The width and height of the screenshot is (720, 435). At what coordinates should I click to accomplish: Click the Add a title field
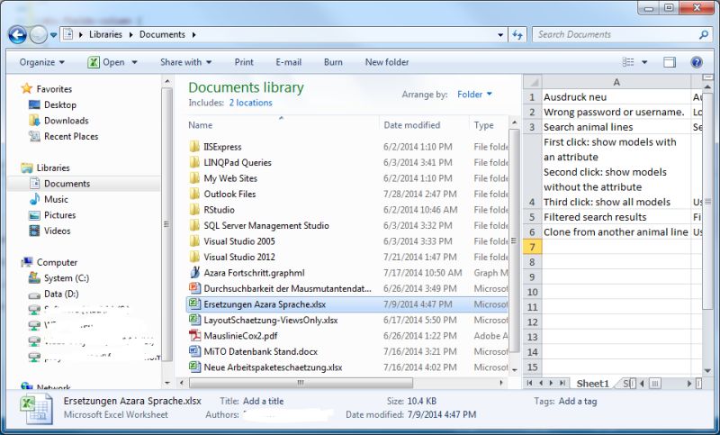263,401
